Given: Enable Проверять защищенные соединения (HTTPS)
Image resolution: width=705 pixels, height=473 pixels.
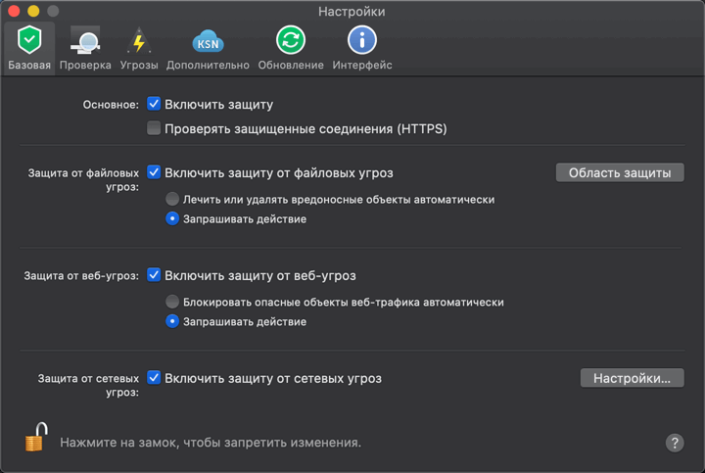Looking at the screenshot, I should tap(154, 128).
